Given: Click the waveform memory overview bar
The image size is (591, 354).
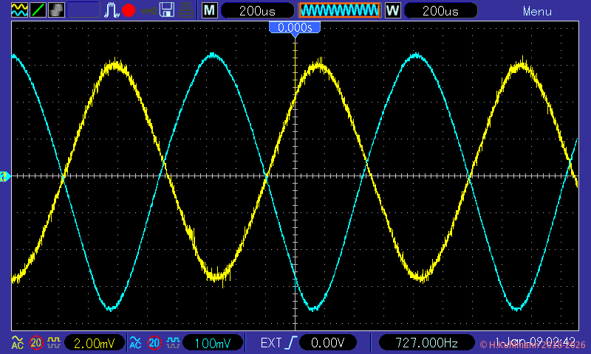Looking at the screenshot, I should pyautogui.click(x=340, y=10).
